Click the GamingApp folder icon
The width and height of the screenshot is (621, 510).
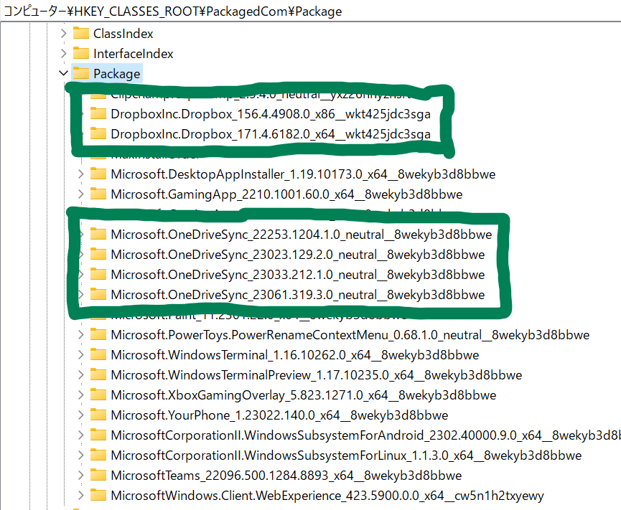98,194
